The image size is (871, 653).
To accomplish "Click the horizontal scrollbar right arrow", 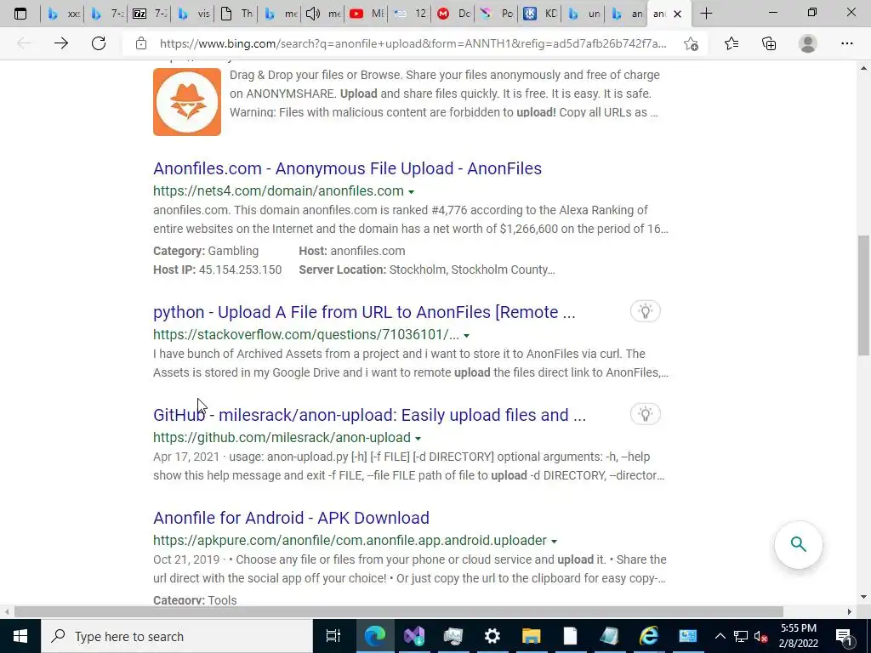I will tap(850, 611).
